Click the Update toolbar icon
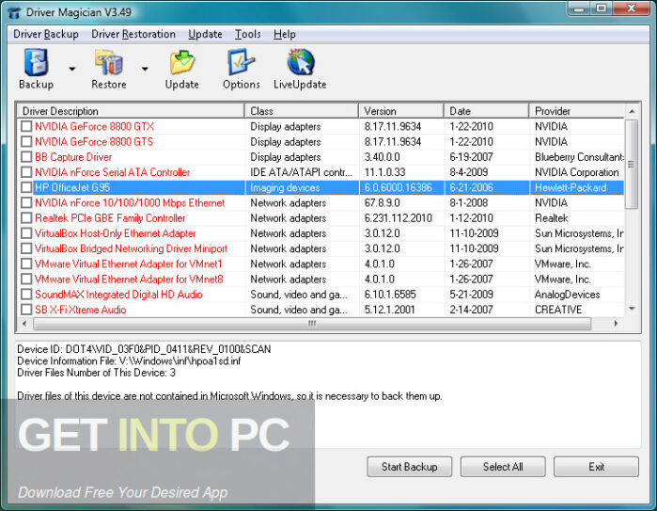The image size is (657, 511). (x=181, y=69)
